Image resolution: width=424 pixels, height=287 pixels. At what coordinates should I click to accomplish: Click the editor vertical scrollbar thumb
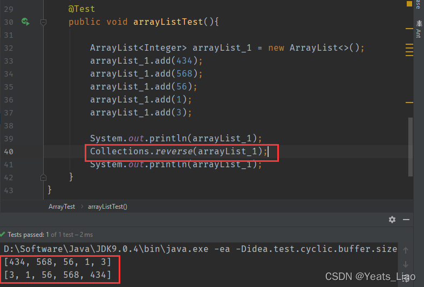(x=411, y=147)
